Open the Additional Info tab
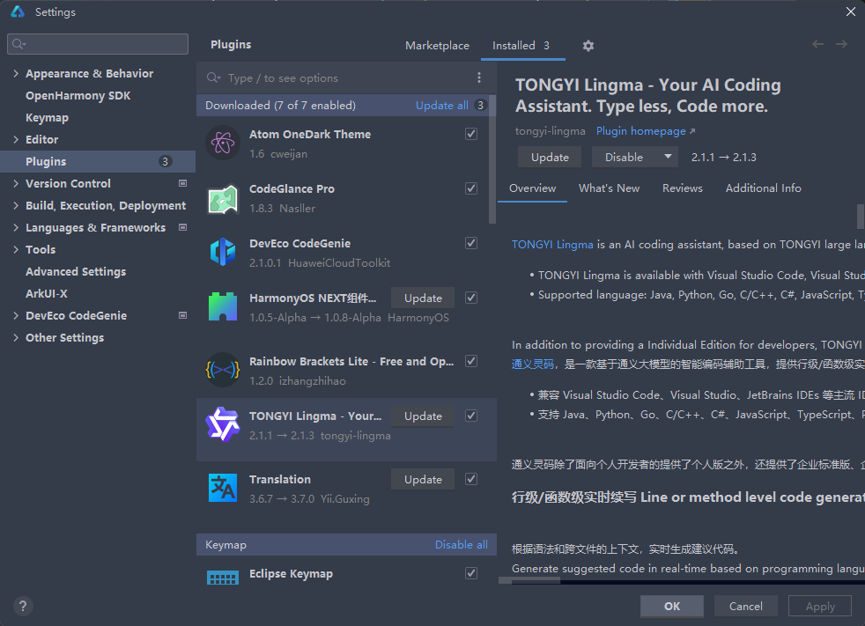This screenshot has height=626, width=865. (763, 188)
